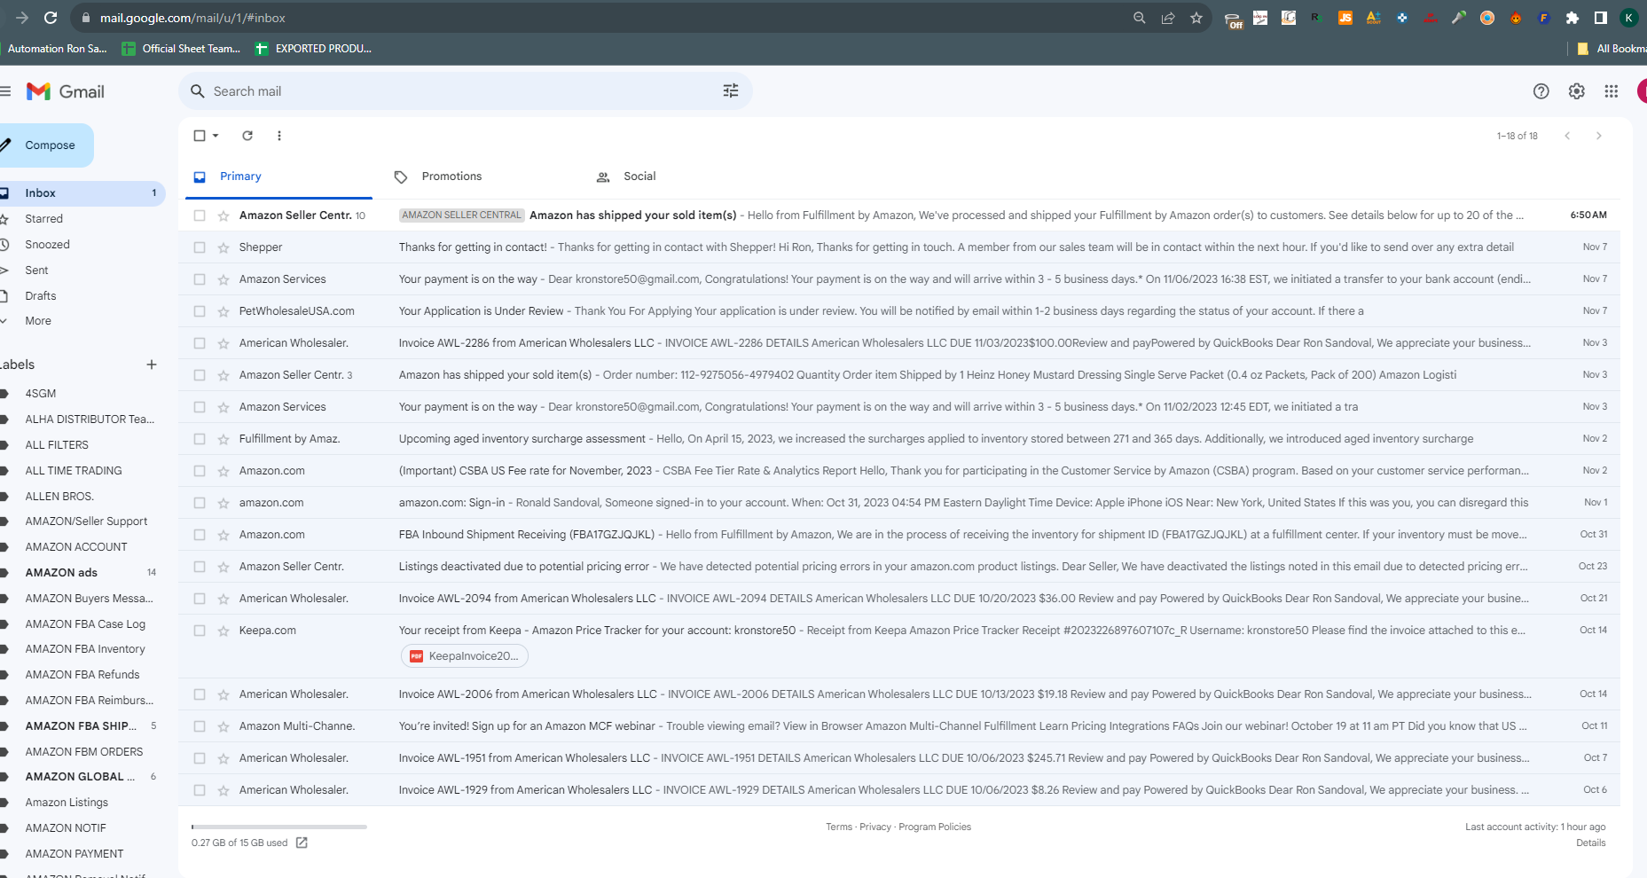View account activity Details link
Image resolution: width=1647 pixels, height=878 pixels.
[1591, 843]
